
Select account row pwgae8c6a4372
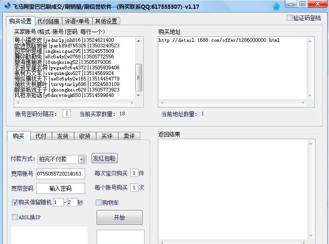pyautogui.click(x=67, y=68)
